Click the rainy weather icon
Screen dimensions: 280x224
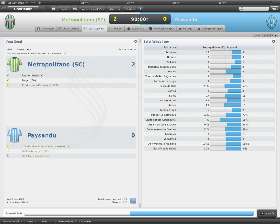pyautogui.click(x=133, y=201)
